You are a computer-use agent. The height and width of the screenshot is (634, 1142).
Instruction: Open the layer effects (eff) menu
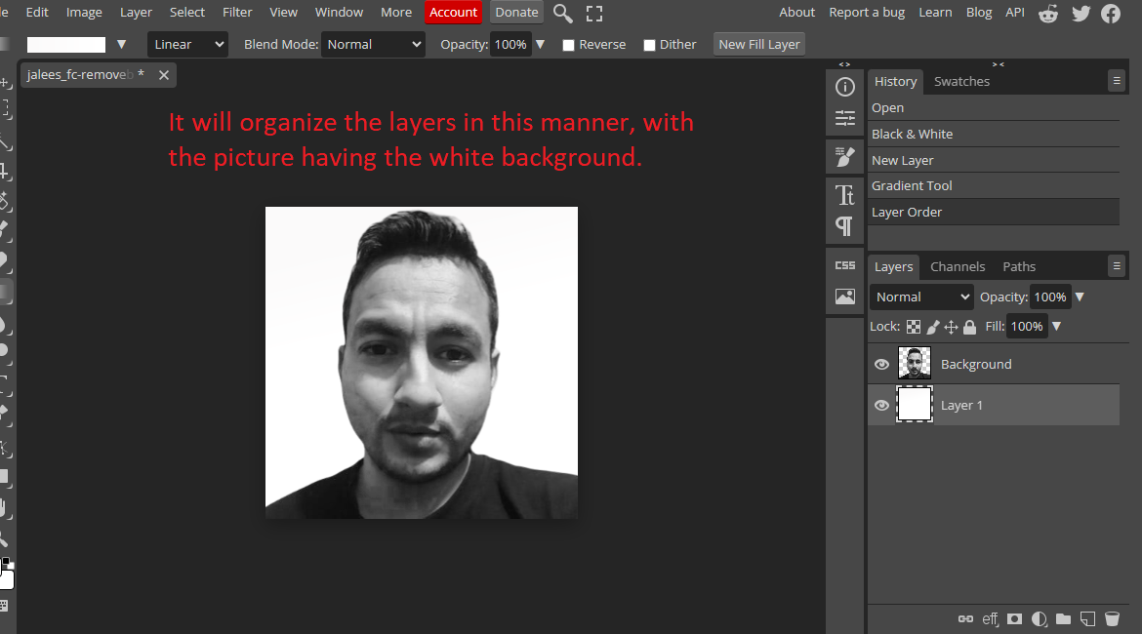tap(991, 618)
